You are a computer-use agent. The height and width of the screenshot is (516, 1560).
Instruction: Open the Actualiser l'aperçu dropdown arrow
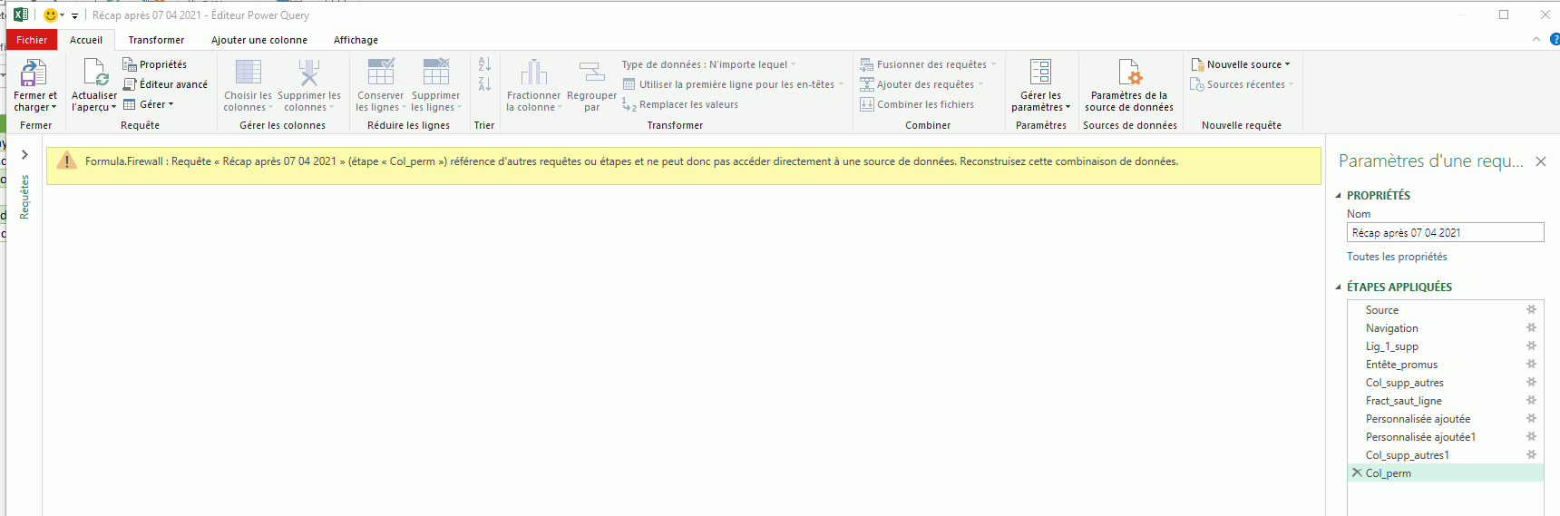pos(113,108)
